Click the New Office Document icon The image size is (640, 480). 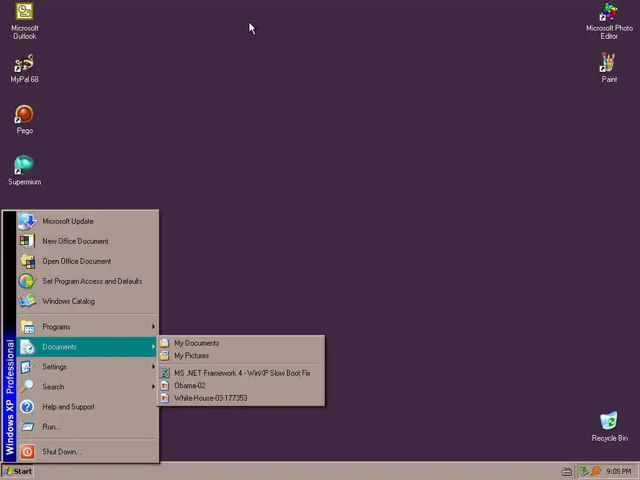point(27,241)
